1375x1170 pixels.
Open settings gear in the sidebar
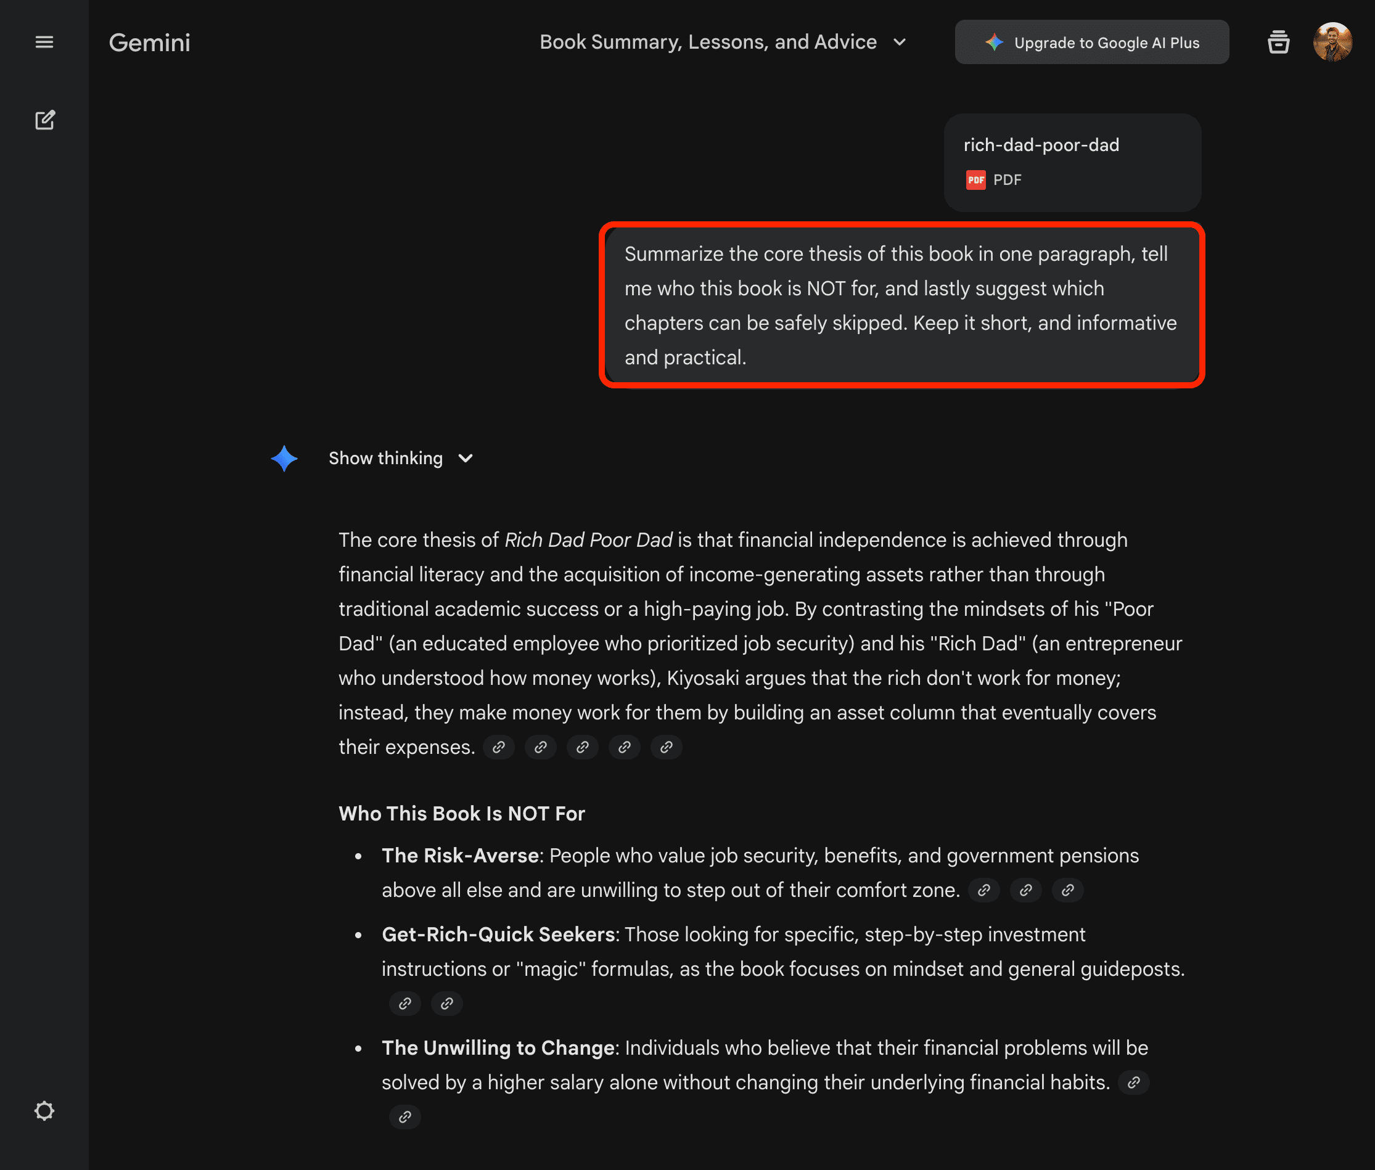click(44, 1111)
